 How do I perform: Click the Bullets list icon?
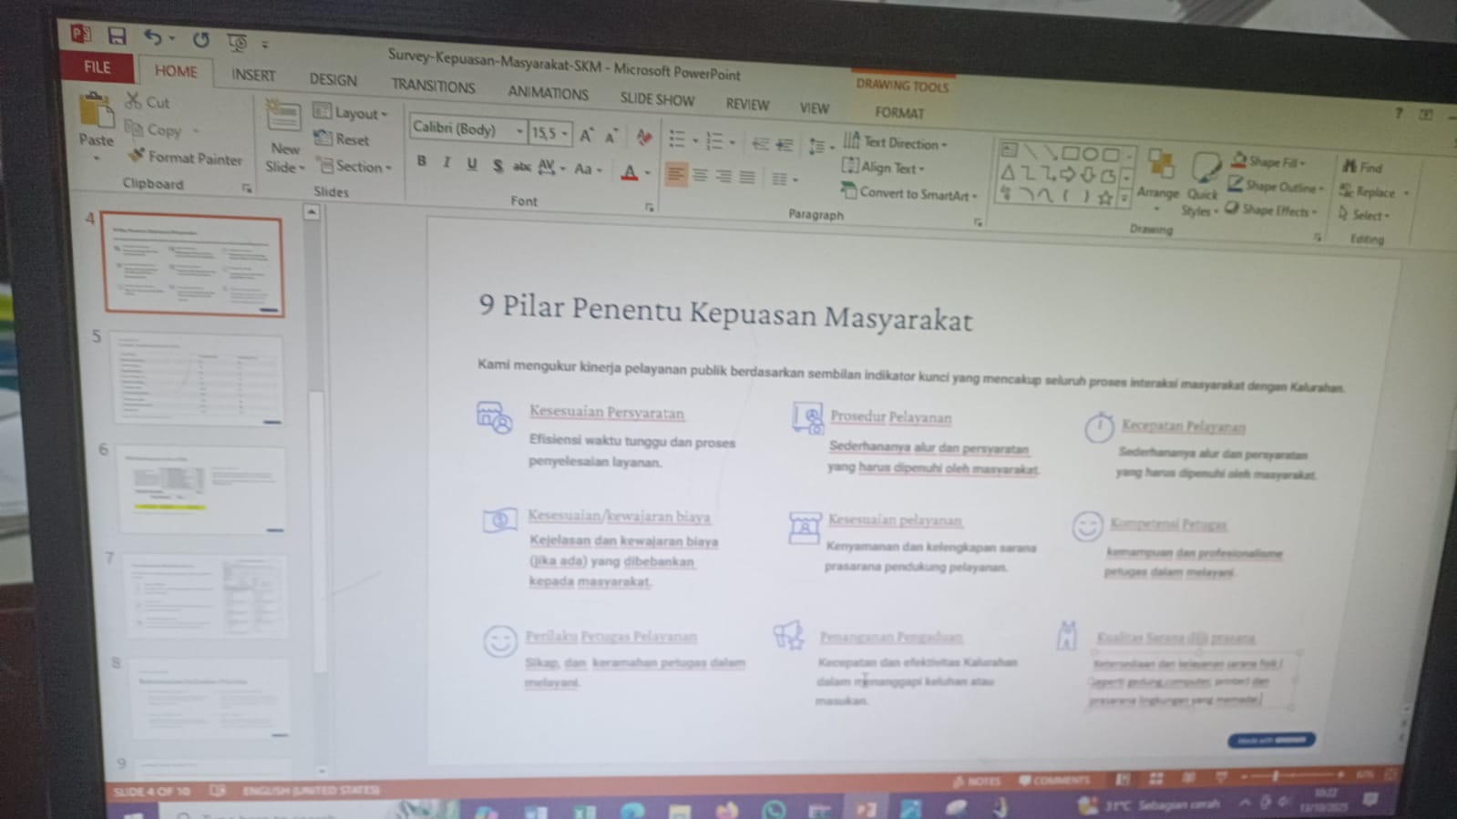tap(677, 139)
